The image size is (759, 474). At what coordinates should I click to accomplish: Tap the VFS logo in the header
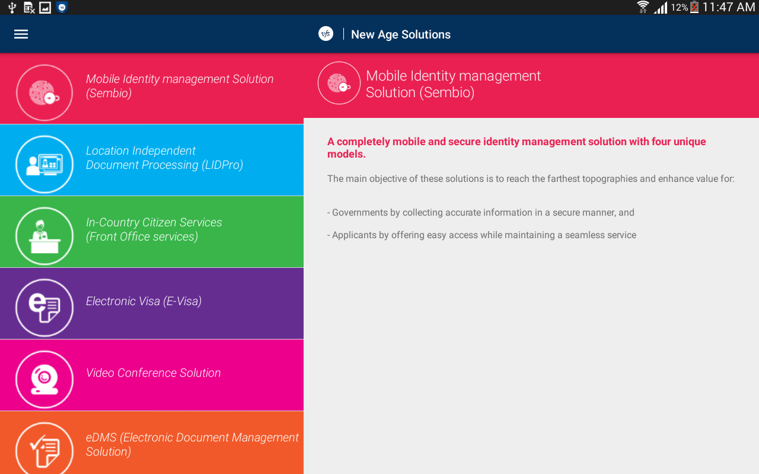[326, 34]
